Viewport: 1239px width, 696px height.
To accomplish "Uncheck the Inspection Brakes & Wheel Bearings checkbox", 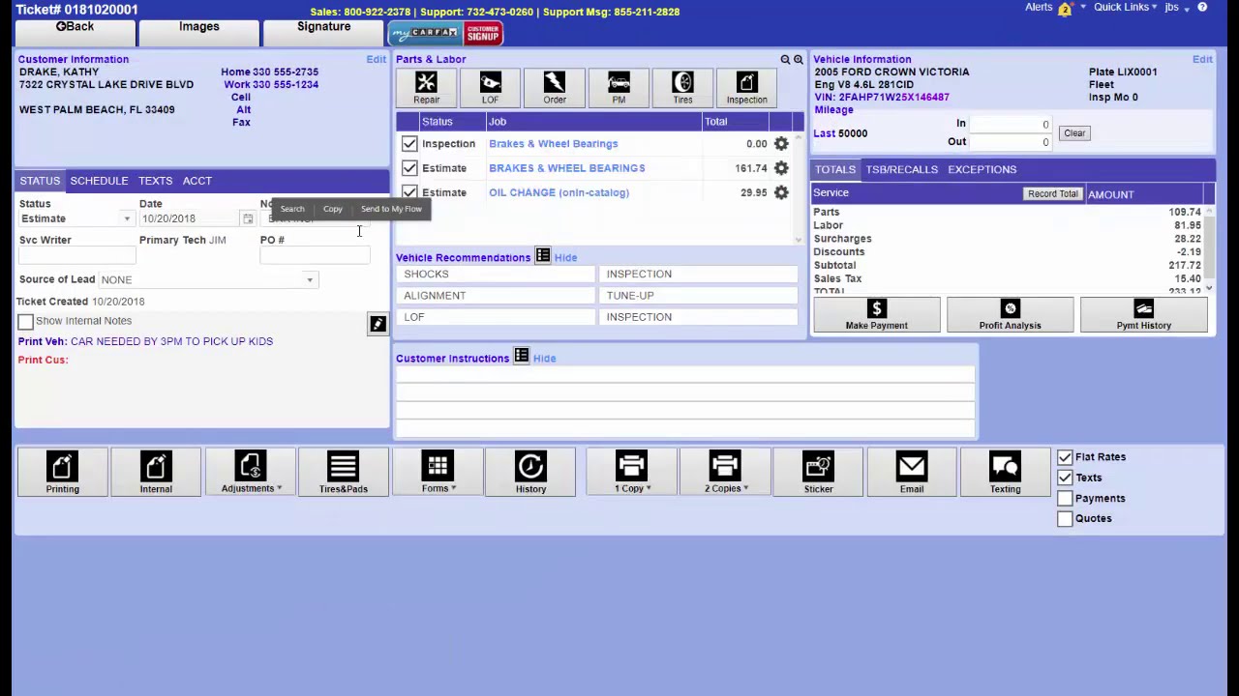I will pyautogui.click(x=409, y=144).
